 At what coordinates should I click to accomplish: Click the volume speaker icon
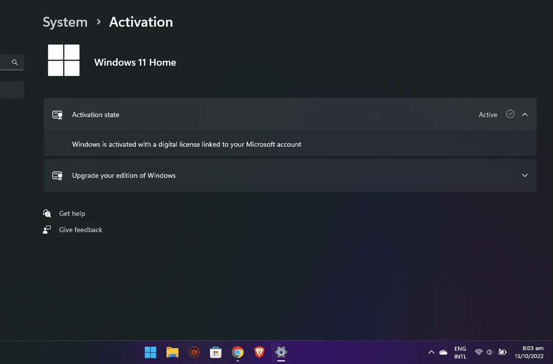click(x=490, y=352)
